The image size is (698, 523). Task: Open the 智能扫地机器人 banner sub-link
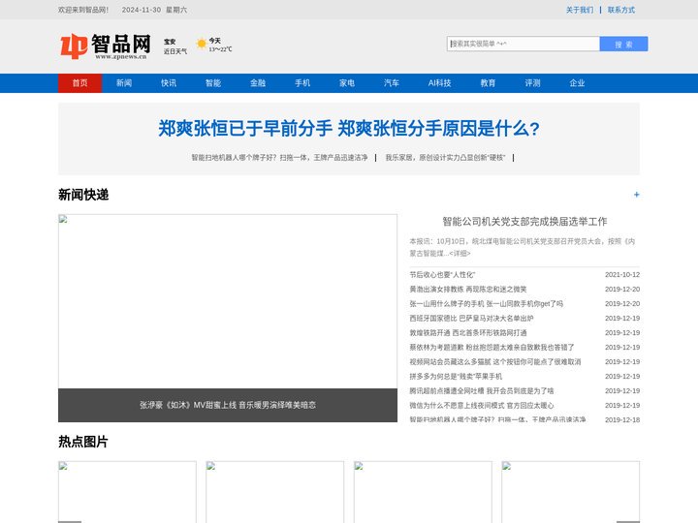tap(279, 158)
